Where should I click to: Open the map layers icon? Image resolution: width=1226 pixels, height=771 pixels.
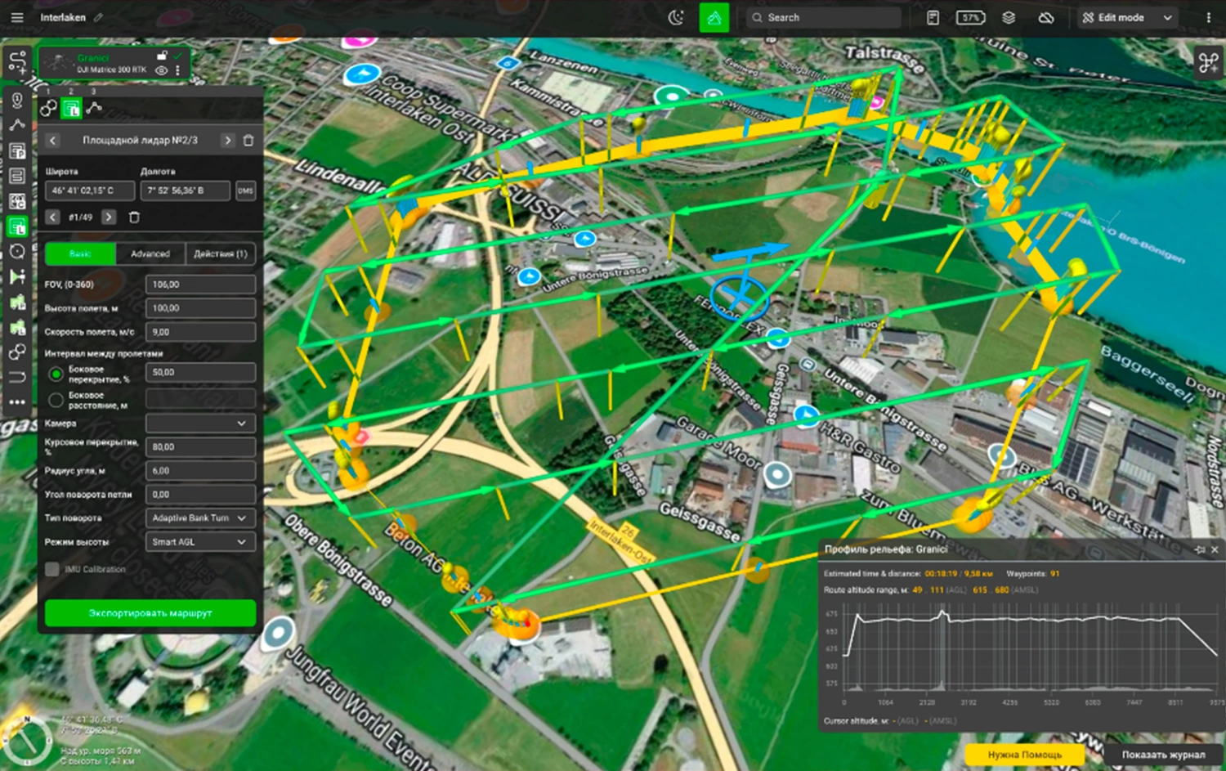(1009, 17)
